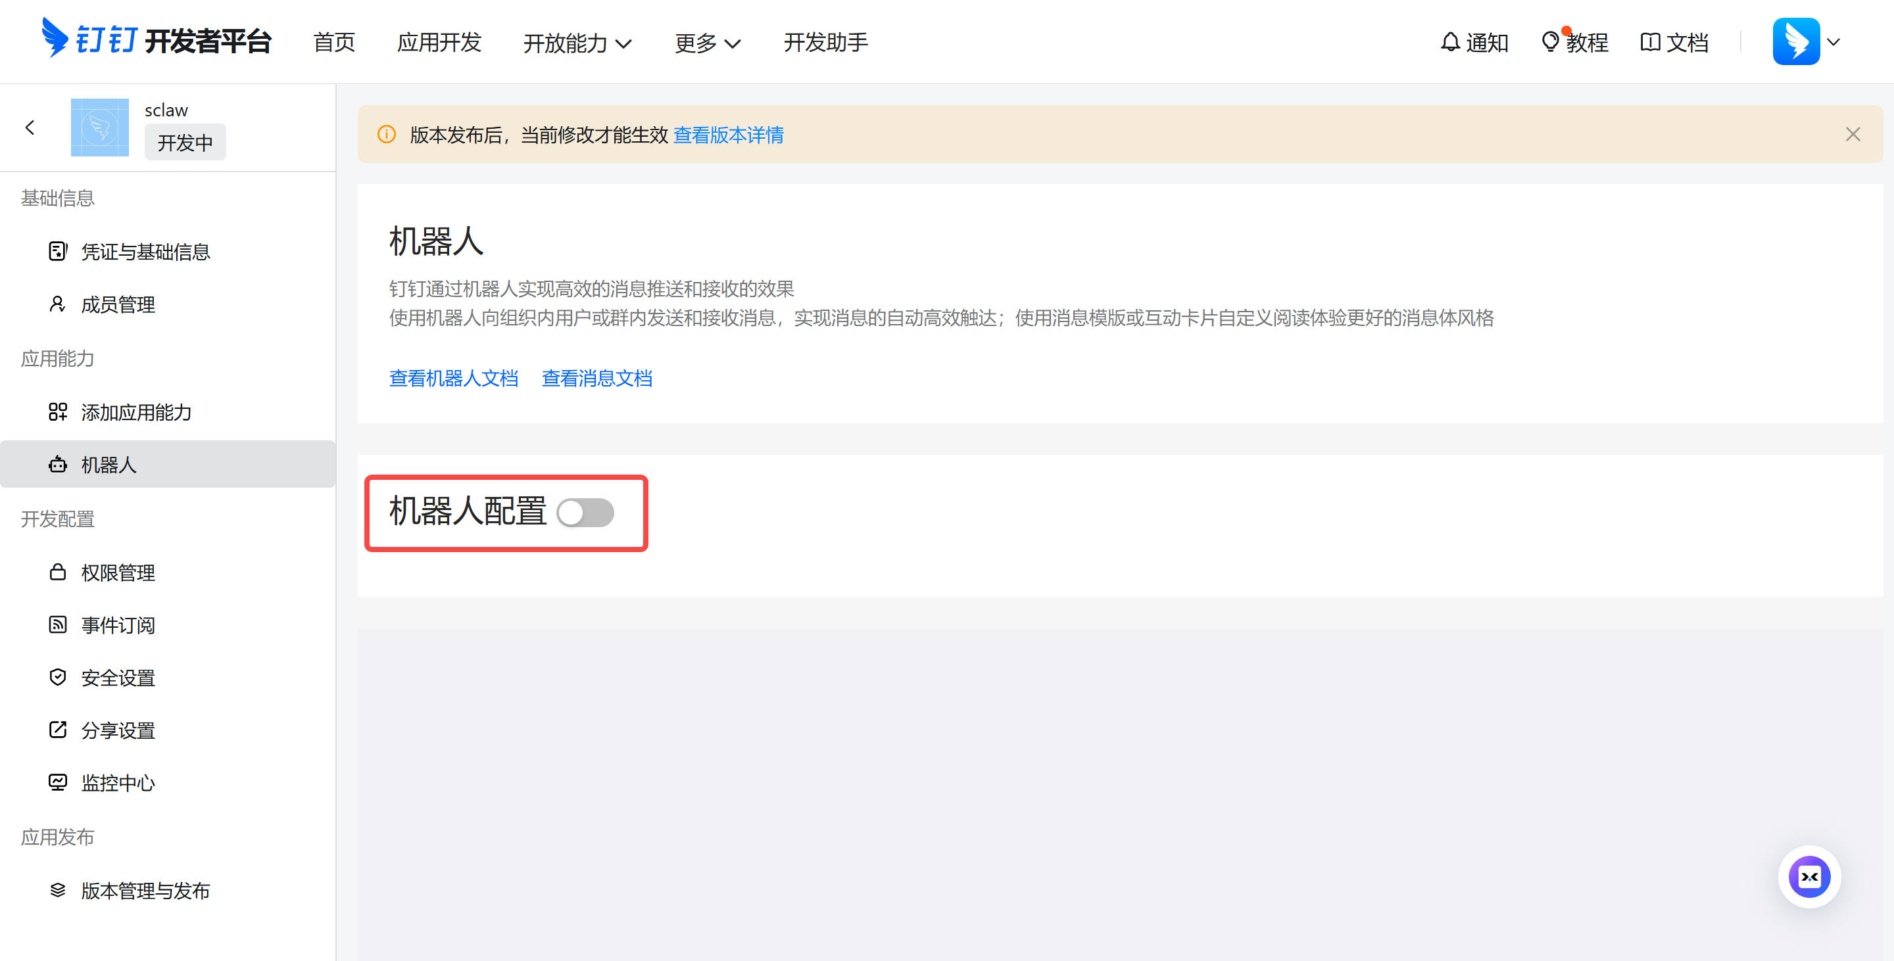Click the robot icon in sidebar
This screenshot has width=1894, height=961.
(57, 465)
